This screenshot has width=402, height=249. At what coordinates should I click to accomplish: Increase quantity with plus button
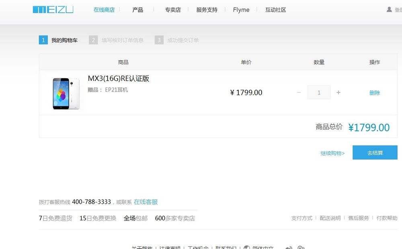(x=338, y=92)
